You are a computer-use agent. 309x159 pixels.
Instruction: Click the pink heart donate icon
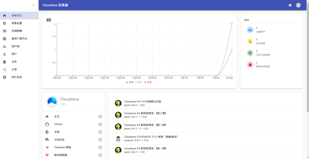click(x=47, y=155)
